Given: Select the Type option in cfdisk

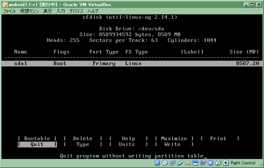Looking at the screenshot, I should (x=83, y=145).
